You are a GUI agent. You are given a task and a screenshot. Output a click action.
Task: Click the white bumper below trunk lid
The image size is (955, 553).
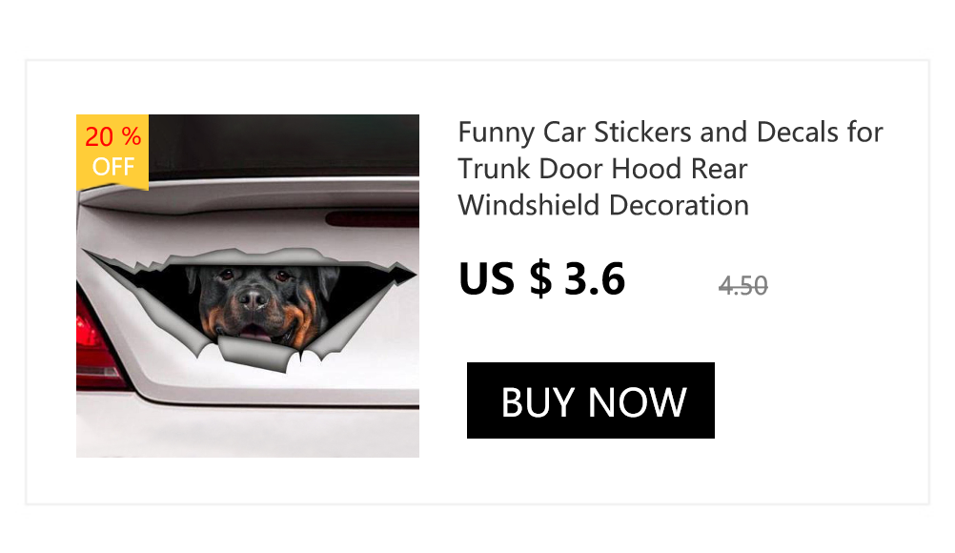tap(247, 431)
